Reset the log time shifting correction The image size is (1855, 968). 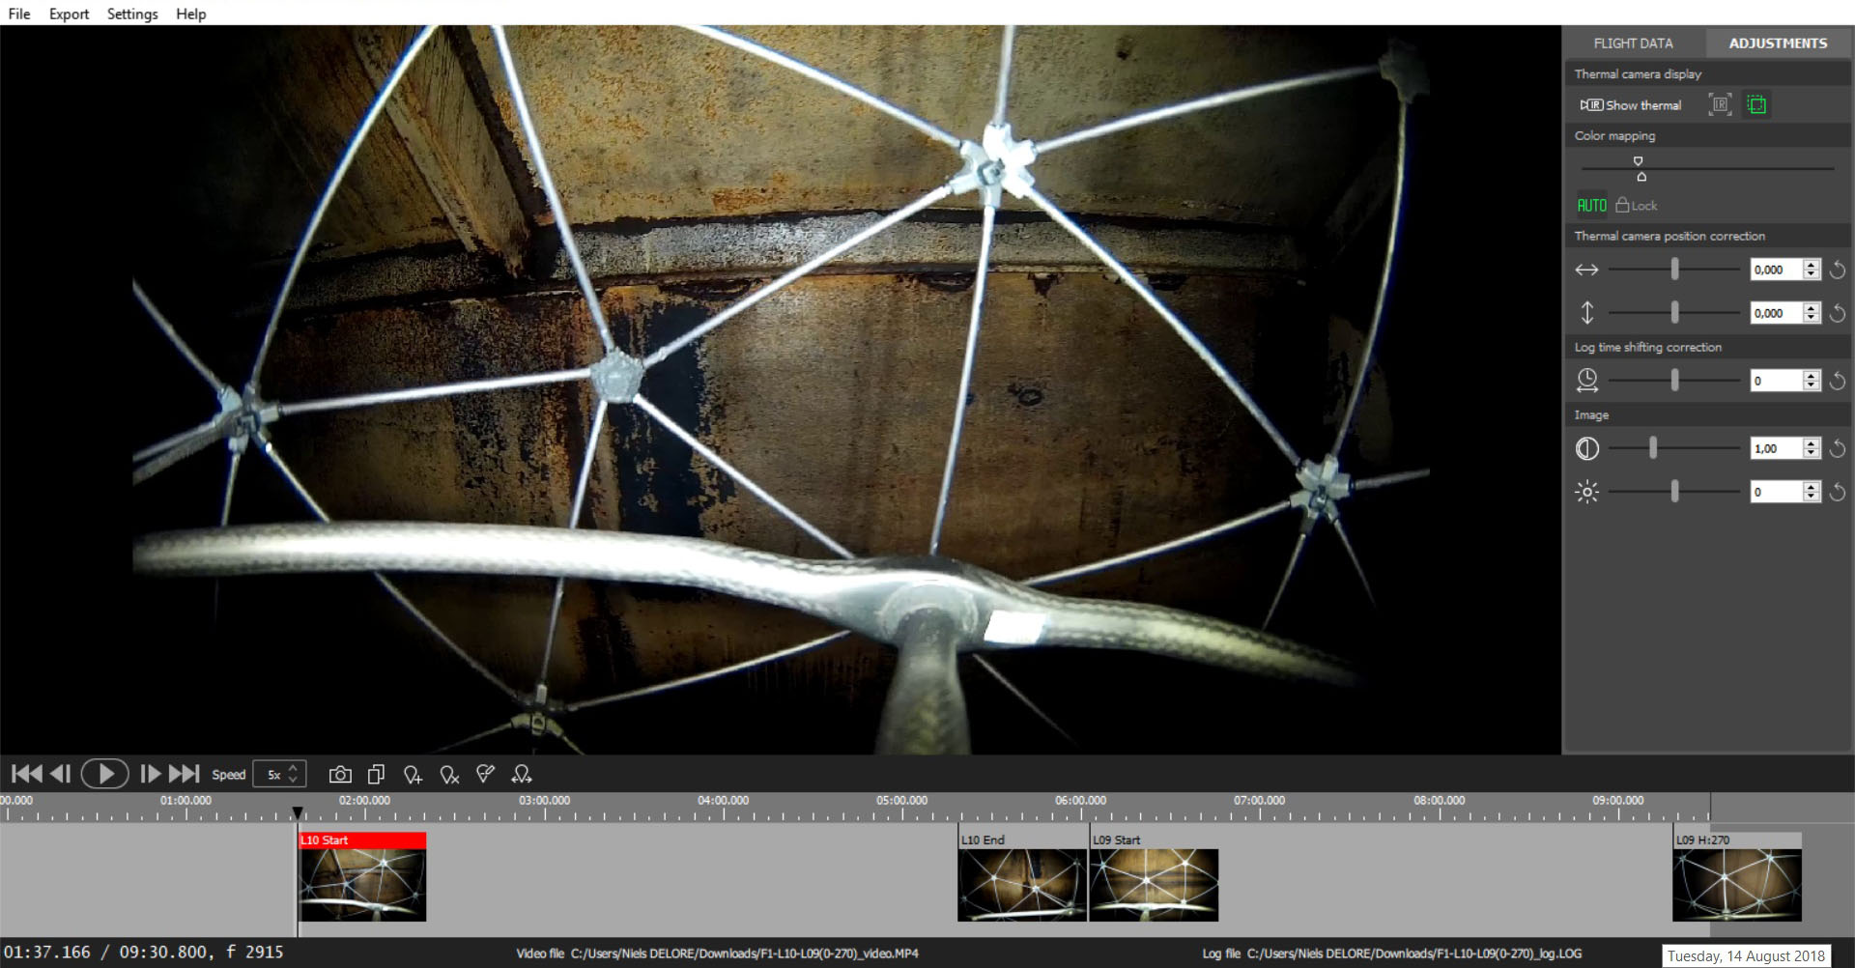pyautogui.click(x=1838, y=382)
